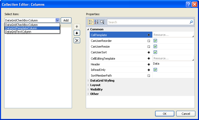Switch to categorized property view
Viewport: 199px width, 120px height.
[91, 22]
